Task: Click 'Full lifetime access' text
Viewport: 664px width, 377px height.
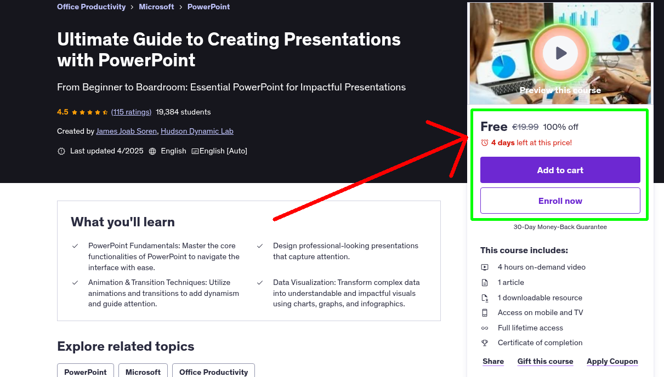Action: point(530,328)
